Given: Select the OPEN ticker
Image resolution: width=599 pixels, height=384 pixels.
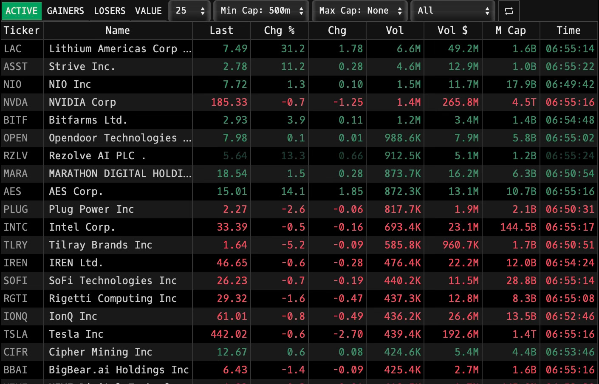Looking at the screenshot, I should pyautogui.click(x=15, y=138).
